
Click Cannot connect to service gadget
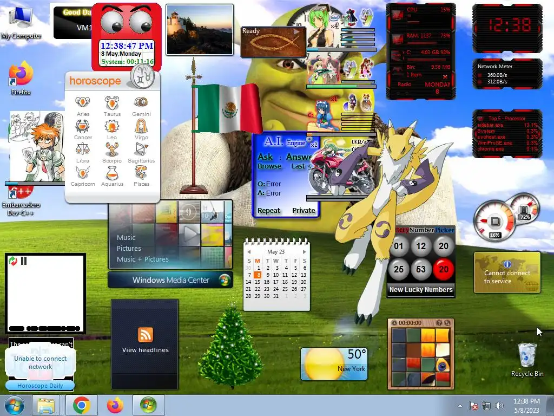[507, 273]
